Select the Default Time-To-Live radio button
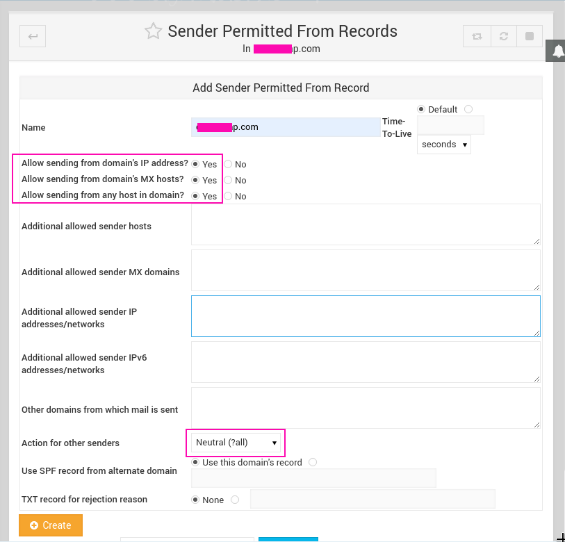This screenshot has height=542, width=565. pos(421,109)
